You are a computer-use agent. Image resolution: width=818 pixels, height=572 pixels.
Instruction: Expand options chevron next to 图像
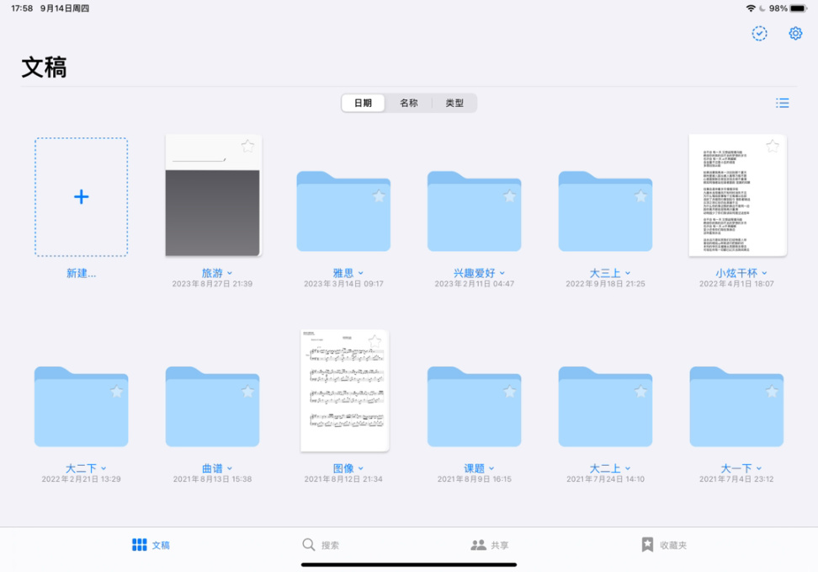tap(361, 468)
